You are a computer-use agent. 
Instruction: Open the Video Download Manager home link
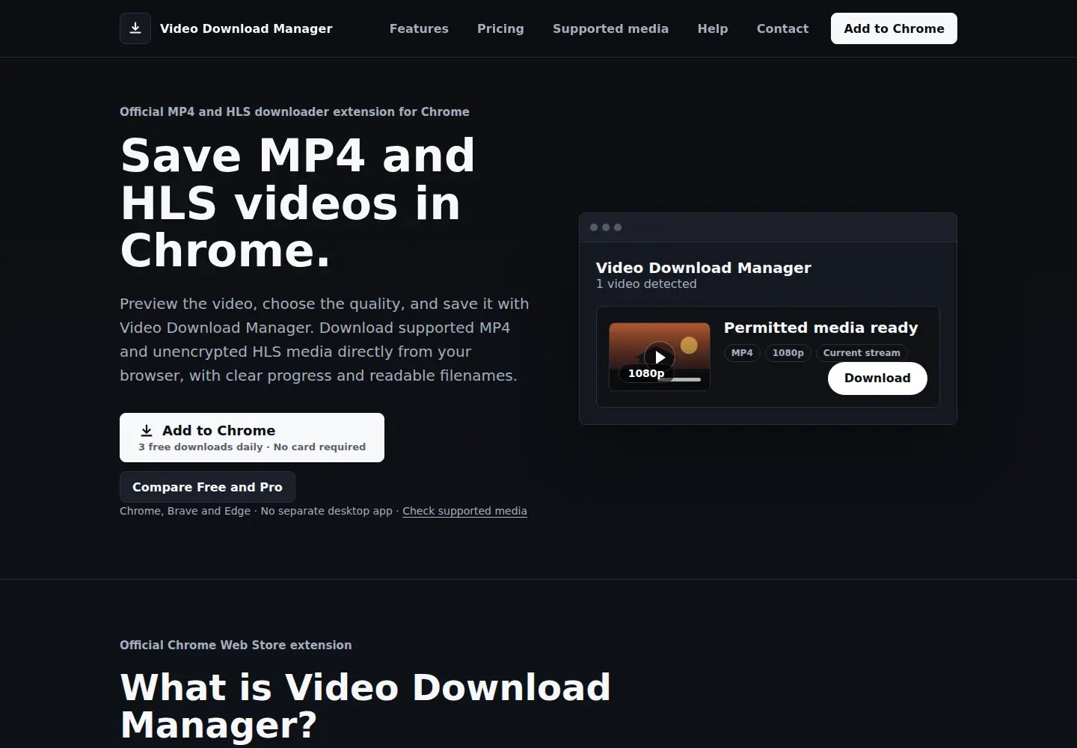click(226, 28)
